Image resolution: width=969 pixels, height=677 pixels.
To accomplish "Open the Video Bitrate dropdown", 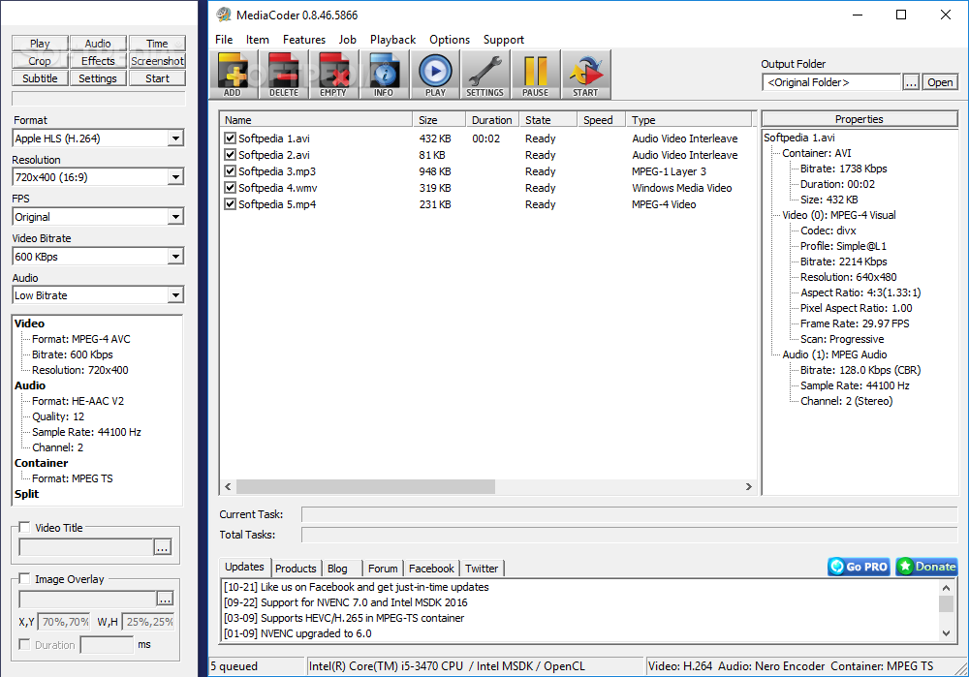I will tap(175, 257).
